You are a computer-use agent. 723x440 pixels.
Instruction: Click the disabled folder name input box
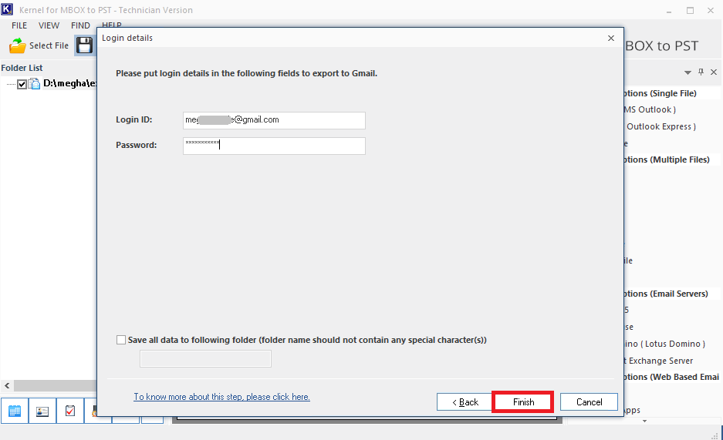[206, 358]
